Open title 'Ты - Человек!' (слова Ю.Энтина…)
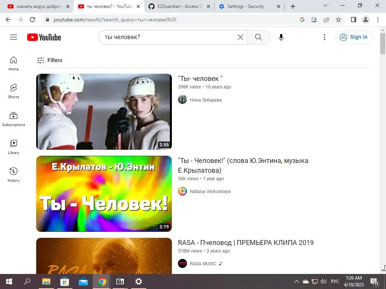This screenshot has width=386, height=289. [243, 166]
